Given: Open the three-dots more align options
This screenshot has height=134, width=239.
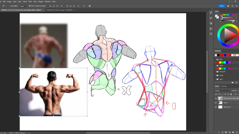Looking at the screenshot, I should pyautogui.click(x=84, y=6).
